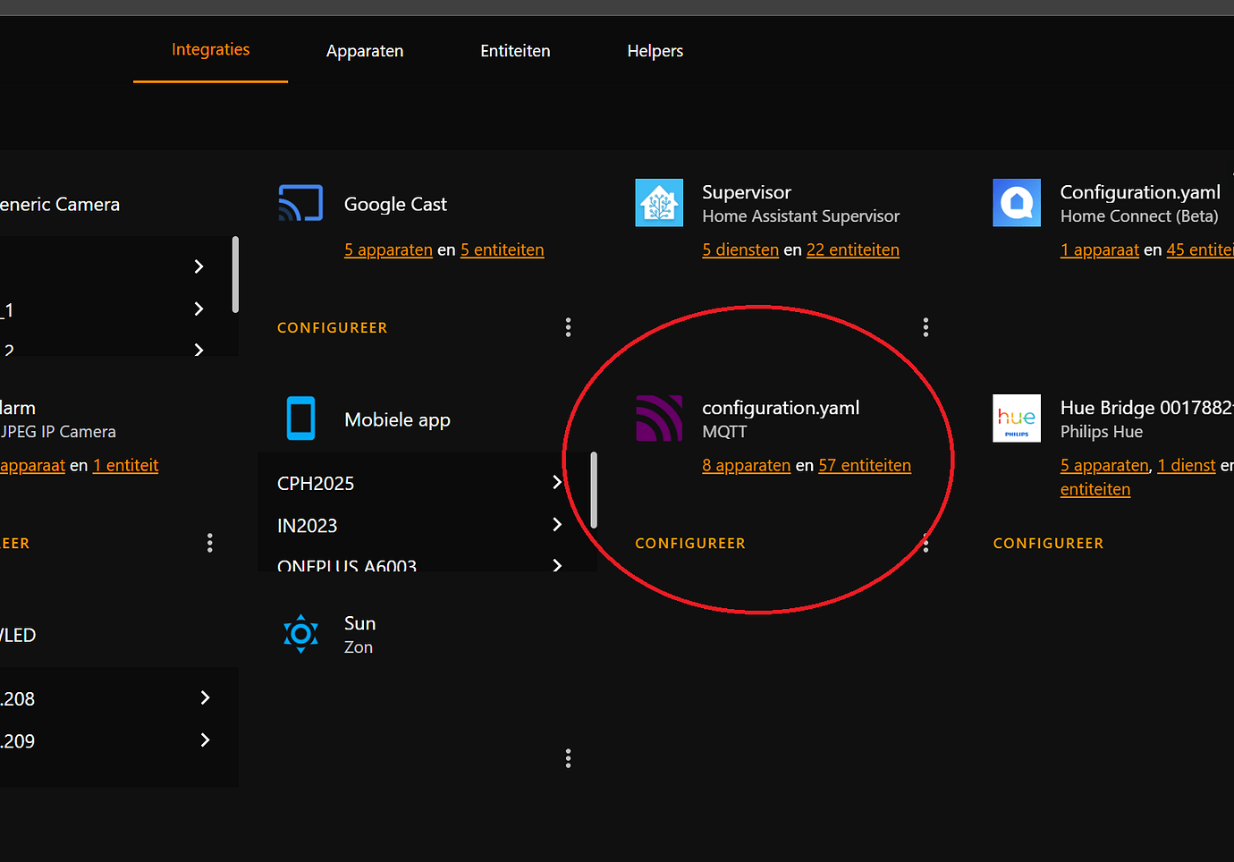
Task: Open the options menu for Google Cast
Action: coord(568,326)
